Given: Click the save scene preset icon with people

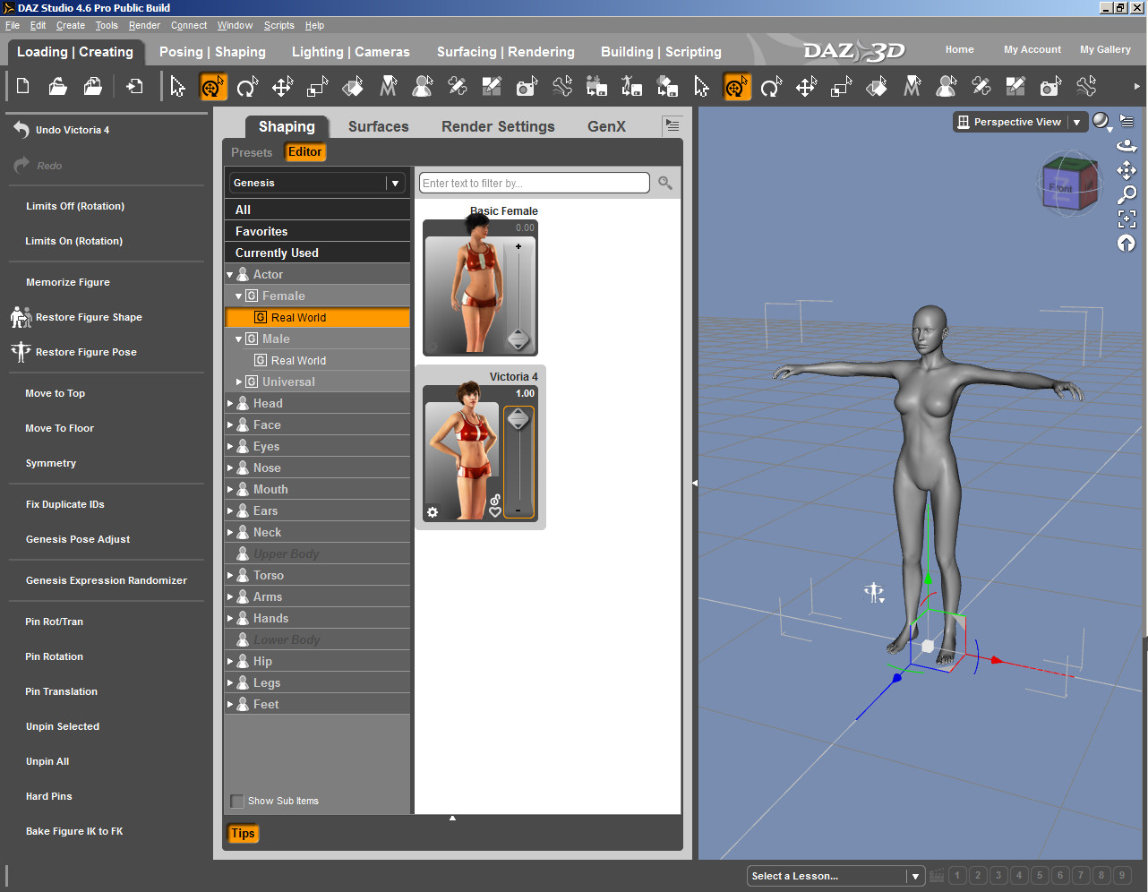Looking at the screenshot, I should (x=596, y=86).
